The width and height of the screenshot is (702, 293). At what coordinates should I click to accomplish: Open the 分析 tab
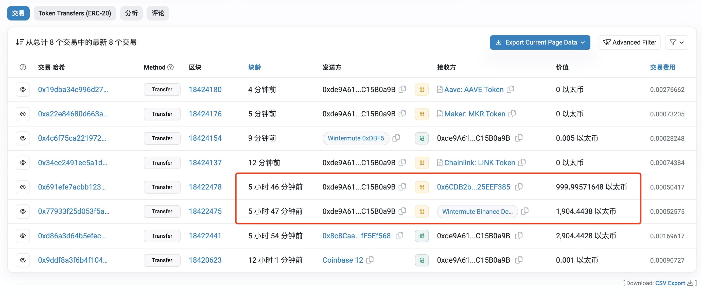(131, 13)
